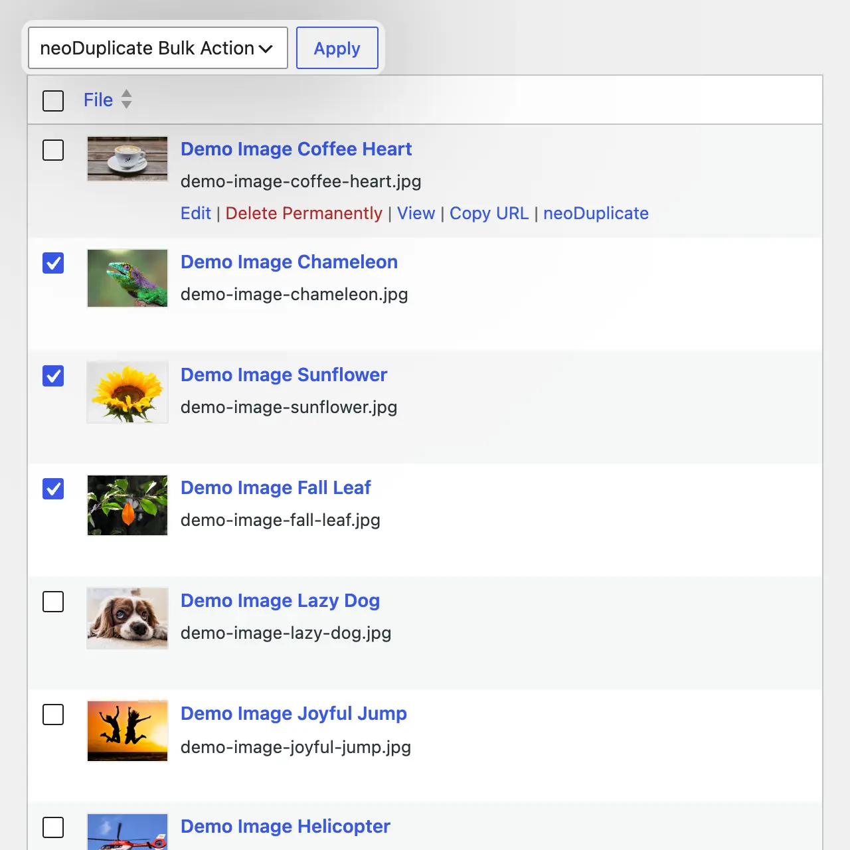Click filename demo-image-sunflower.jpg
850x850 pixels.
click(x=289, y=407)
